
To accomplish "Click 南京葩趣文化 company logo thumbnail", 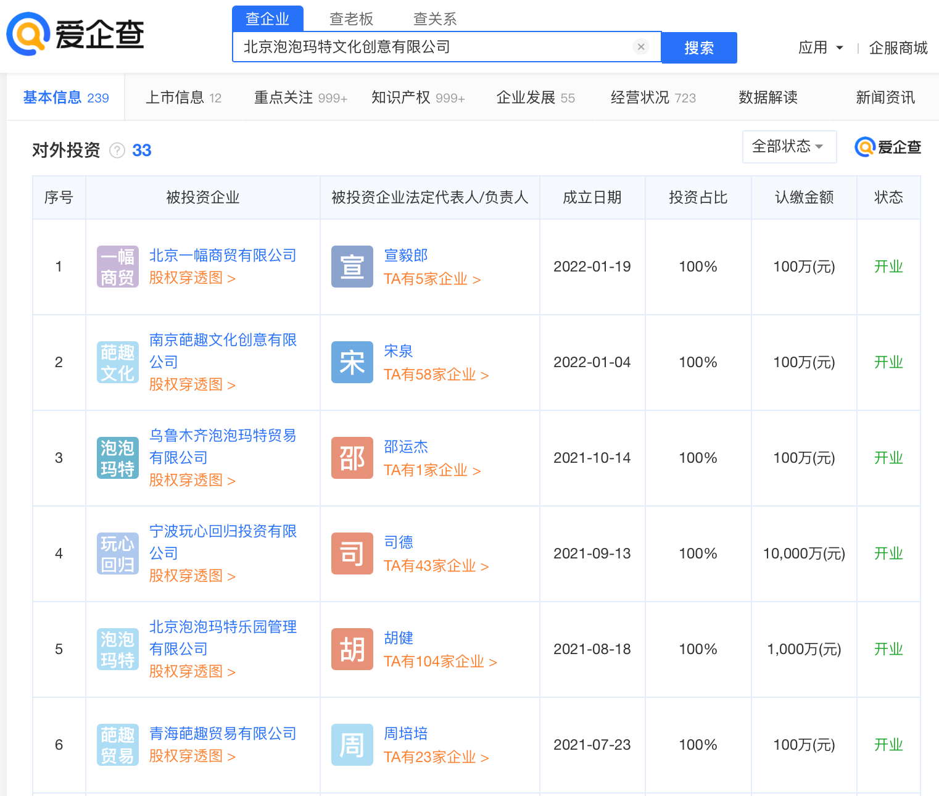I will click(x=118, y=362).
